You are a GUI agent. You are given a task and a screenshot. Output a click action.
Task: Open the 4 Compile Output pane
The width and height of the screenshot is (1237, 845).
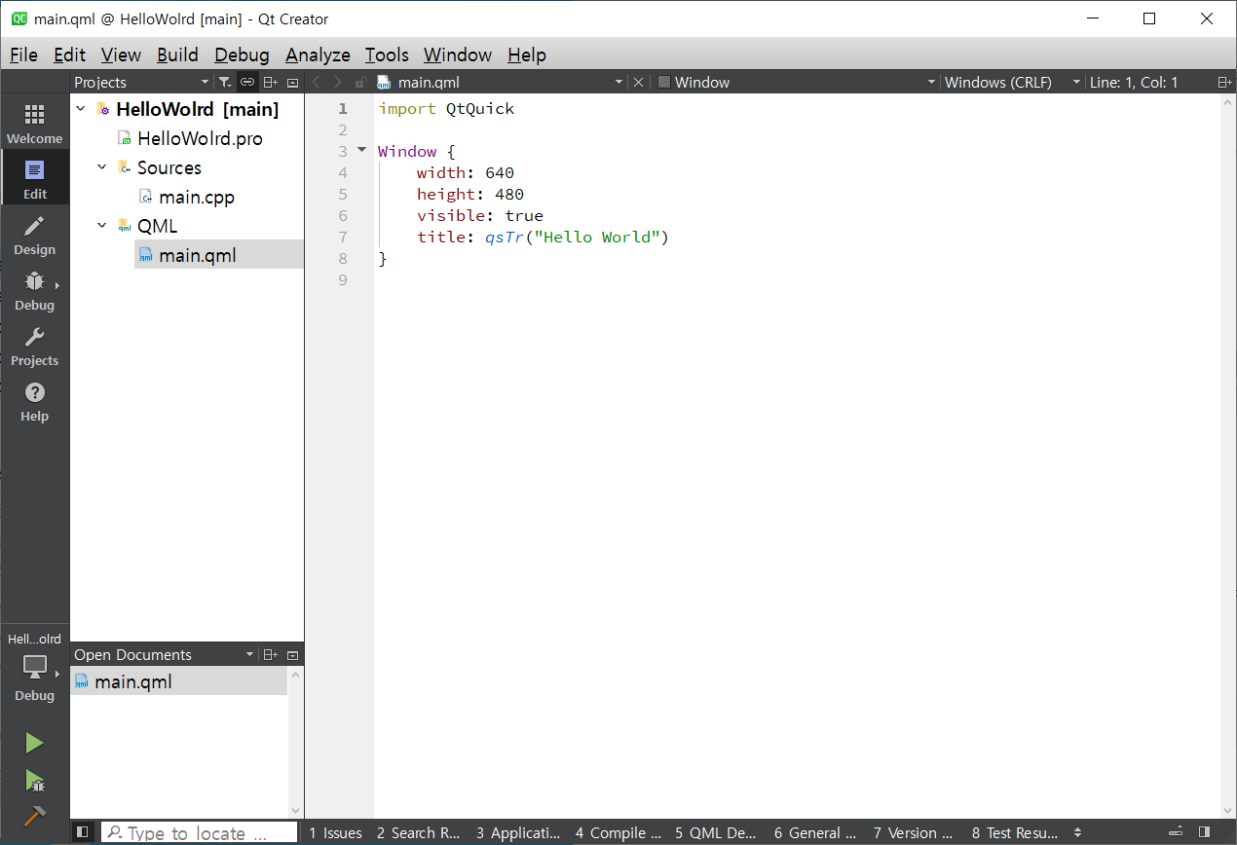click(x=618, y=832)
